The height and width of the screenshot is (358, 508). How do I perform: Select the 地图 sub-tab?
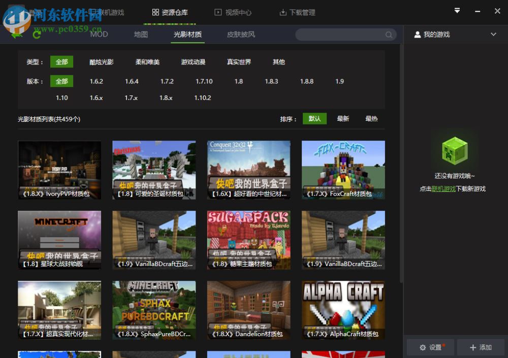141,35
